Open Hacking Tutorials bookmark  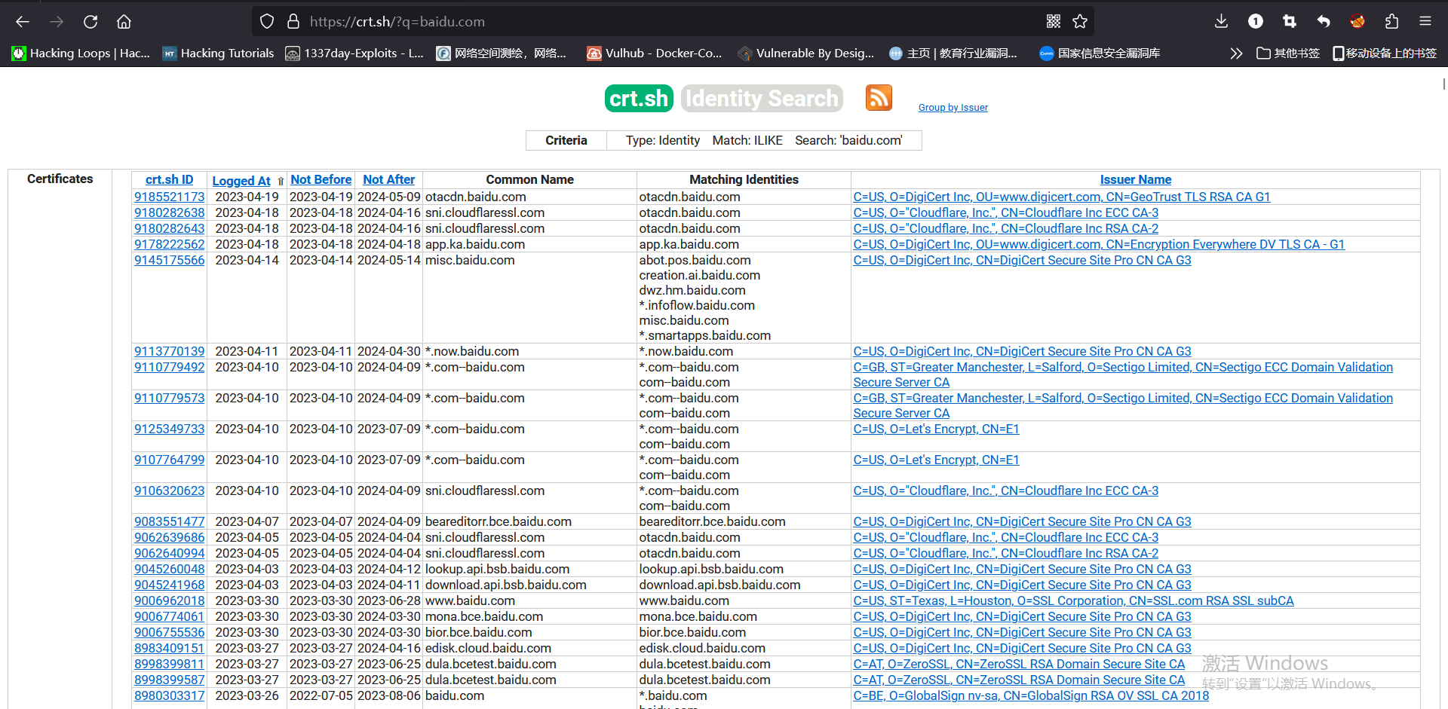(x=219, y=53)
